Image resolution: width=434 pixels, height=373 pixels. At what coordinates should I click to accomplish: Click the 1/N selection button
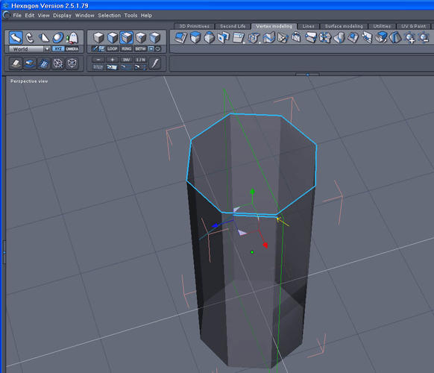(x=141, y=60)
